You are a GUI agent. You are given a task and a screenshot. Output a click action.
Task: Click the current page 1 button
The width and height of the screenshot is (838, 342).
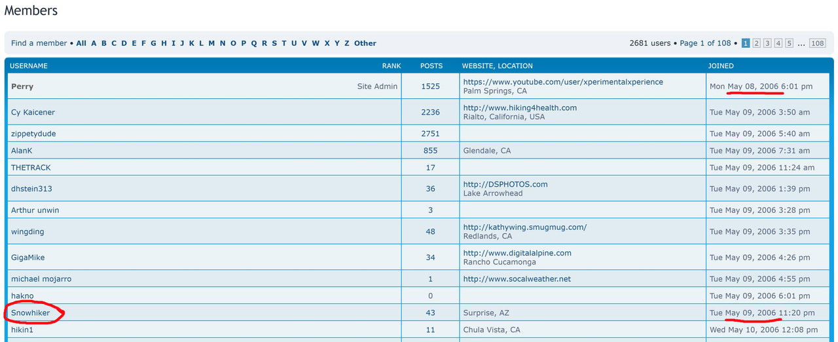tap(746, 43)
